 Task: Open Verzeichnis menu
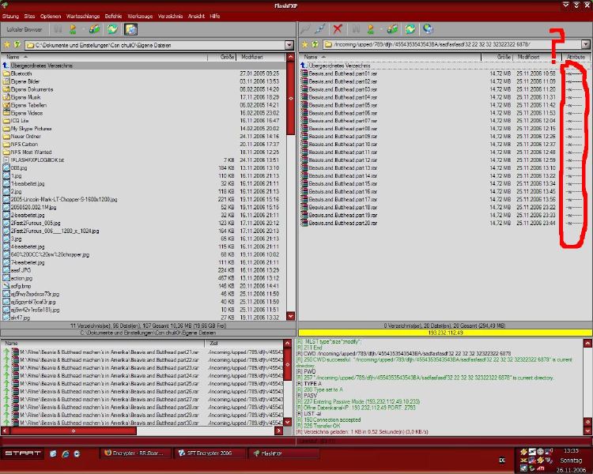[170, 17]
